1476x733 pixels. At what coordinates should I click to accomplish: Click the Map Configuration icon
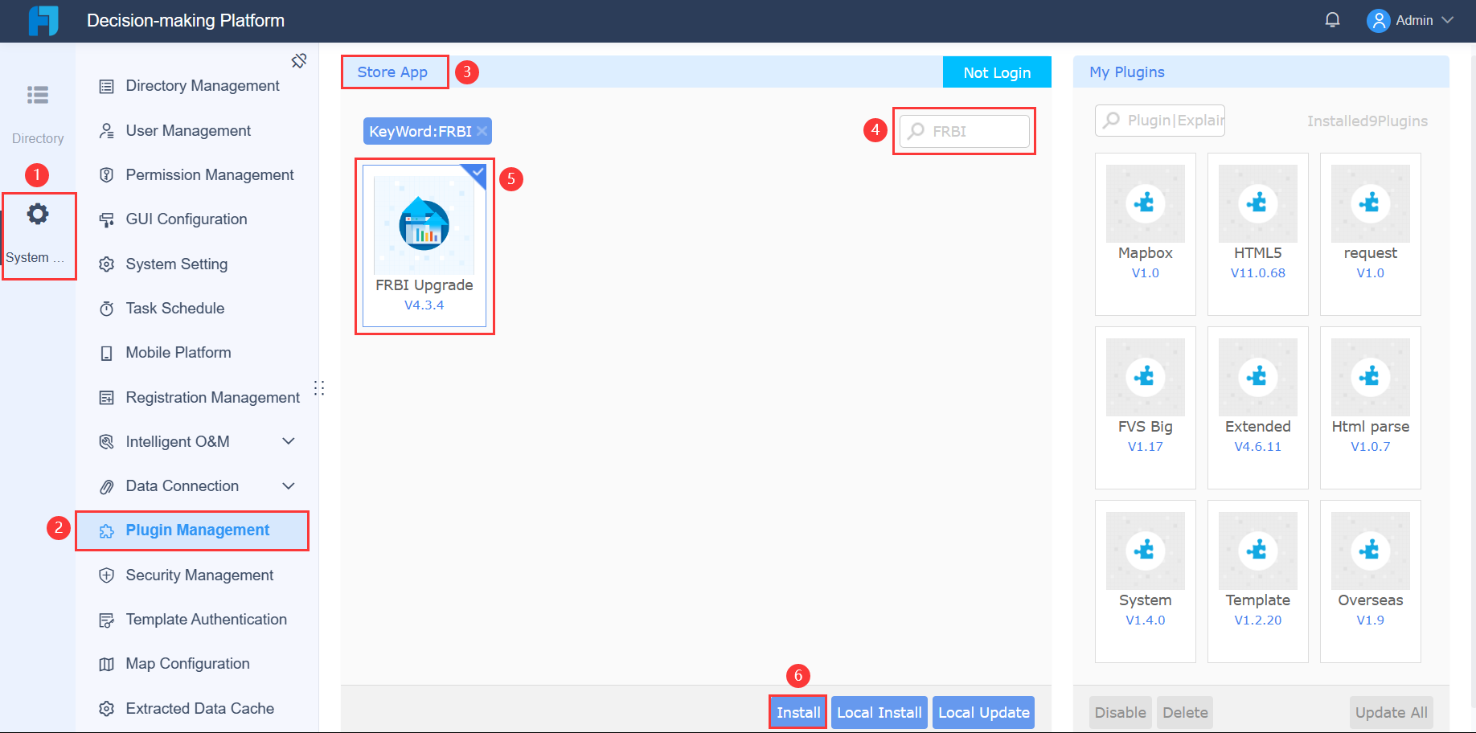tap(107, 663)
